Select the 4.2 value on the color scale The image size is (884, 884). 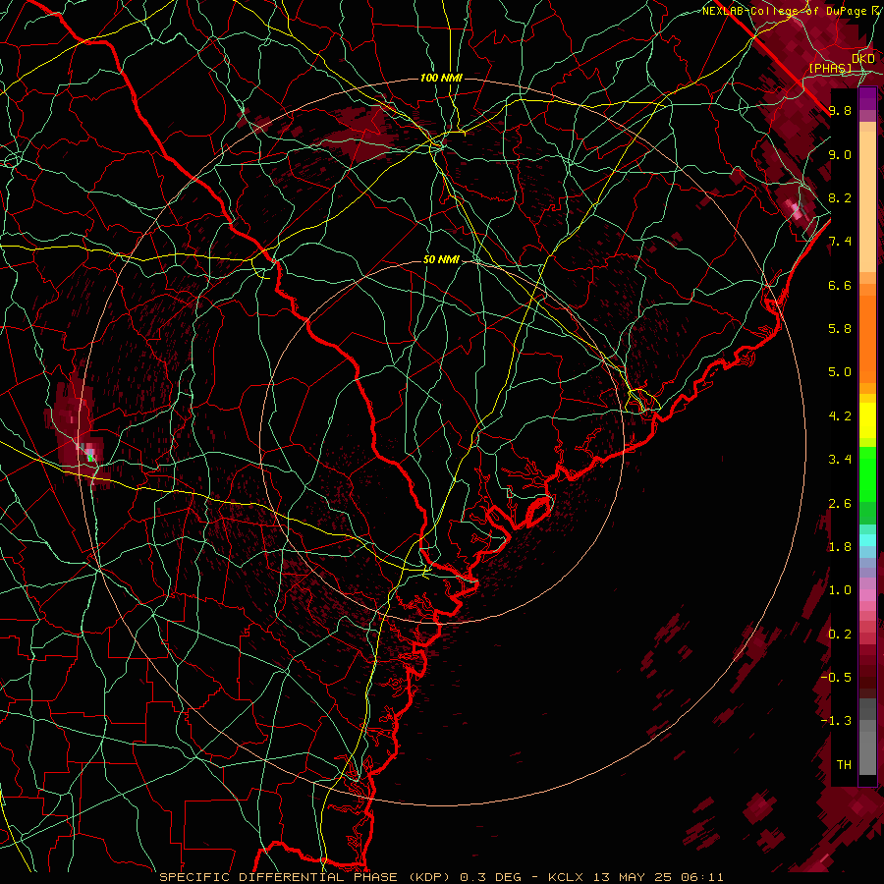(840, 416)
